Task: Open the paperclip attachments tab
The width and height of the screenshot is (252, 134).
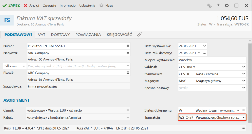Action: point(140,34)
